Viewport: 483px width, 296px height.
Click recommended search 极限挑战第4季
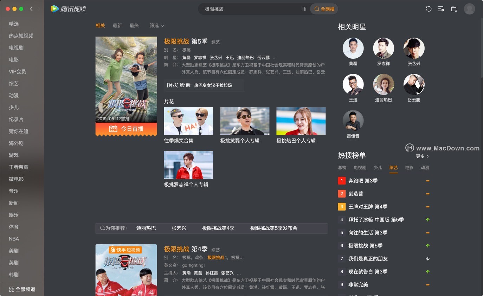pos(218,228)
